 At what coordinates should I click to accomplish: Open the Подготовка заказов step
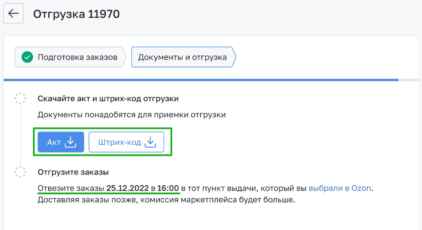click(x=70, y=57)
